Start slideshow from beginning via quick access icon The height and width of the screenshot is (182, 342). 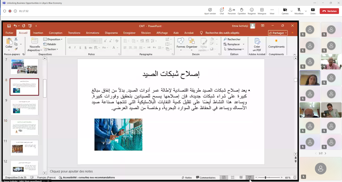click(x=30, y=26)
